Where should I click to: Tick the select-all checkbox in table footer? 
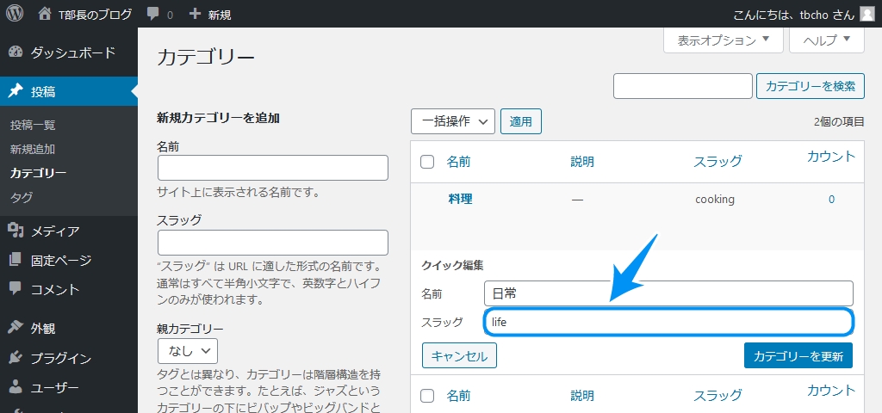click(x=427, y=394)
